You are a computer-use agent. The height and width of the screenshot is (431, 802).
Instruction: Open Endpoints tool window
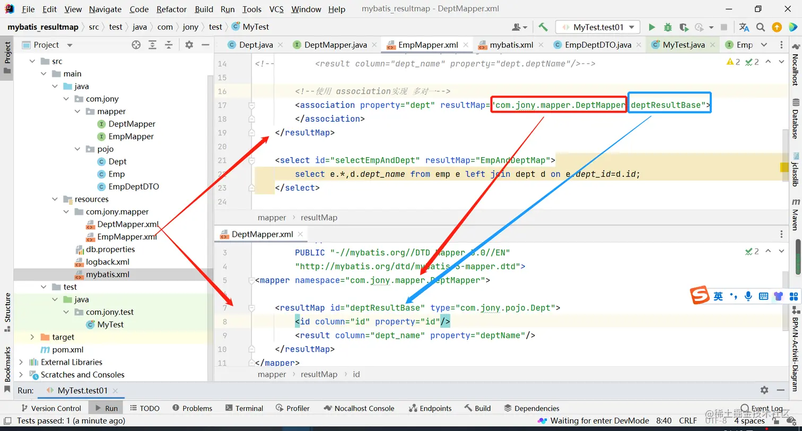[x=430, y=408]
